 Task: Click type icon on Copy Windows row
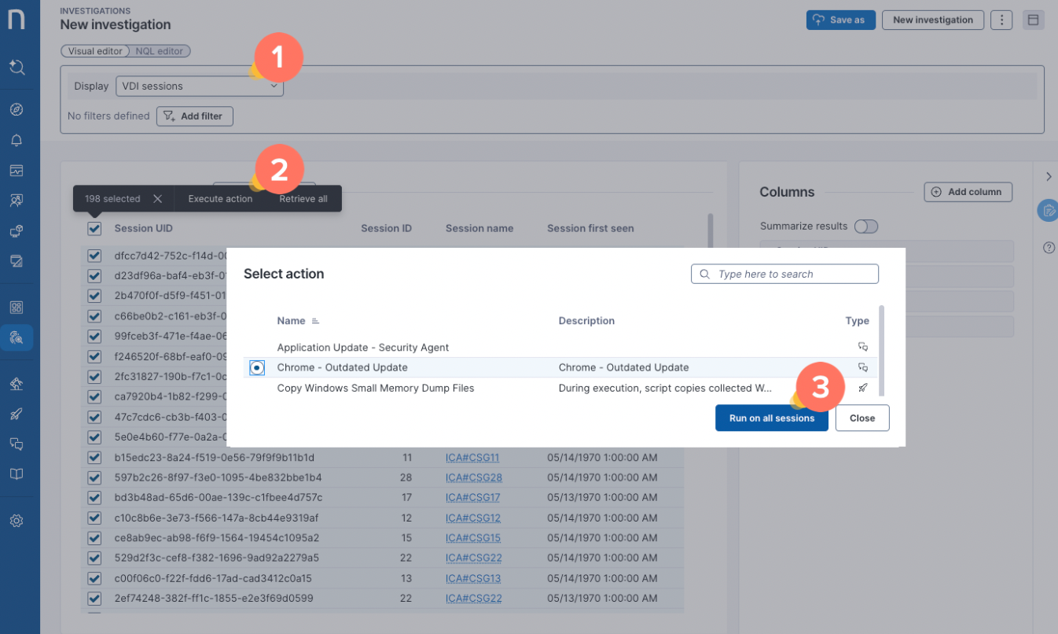tap(862, 388)
